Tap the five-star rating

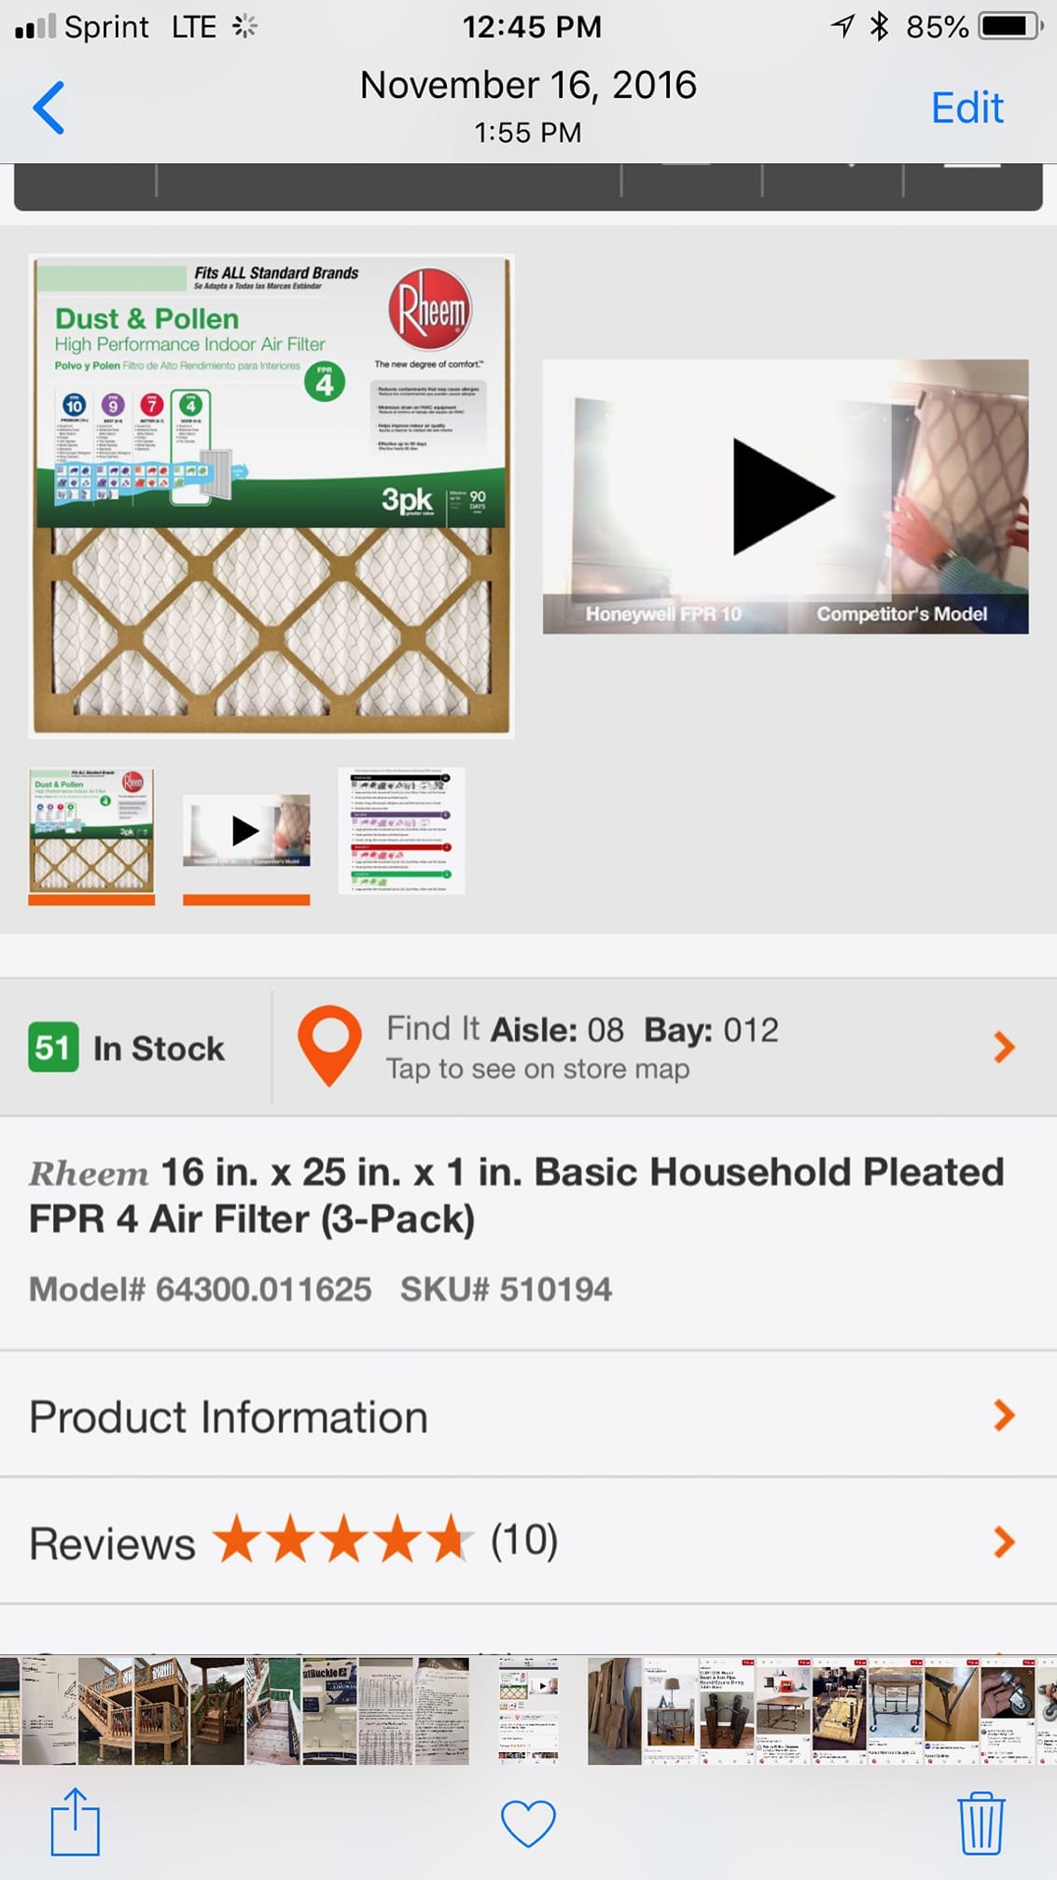342,1539
